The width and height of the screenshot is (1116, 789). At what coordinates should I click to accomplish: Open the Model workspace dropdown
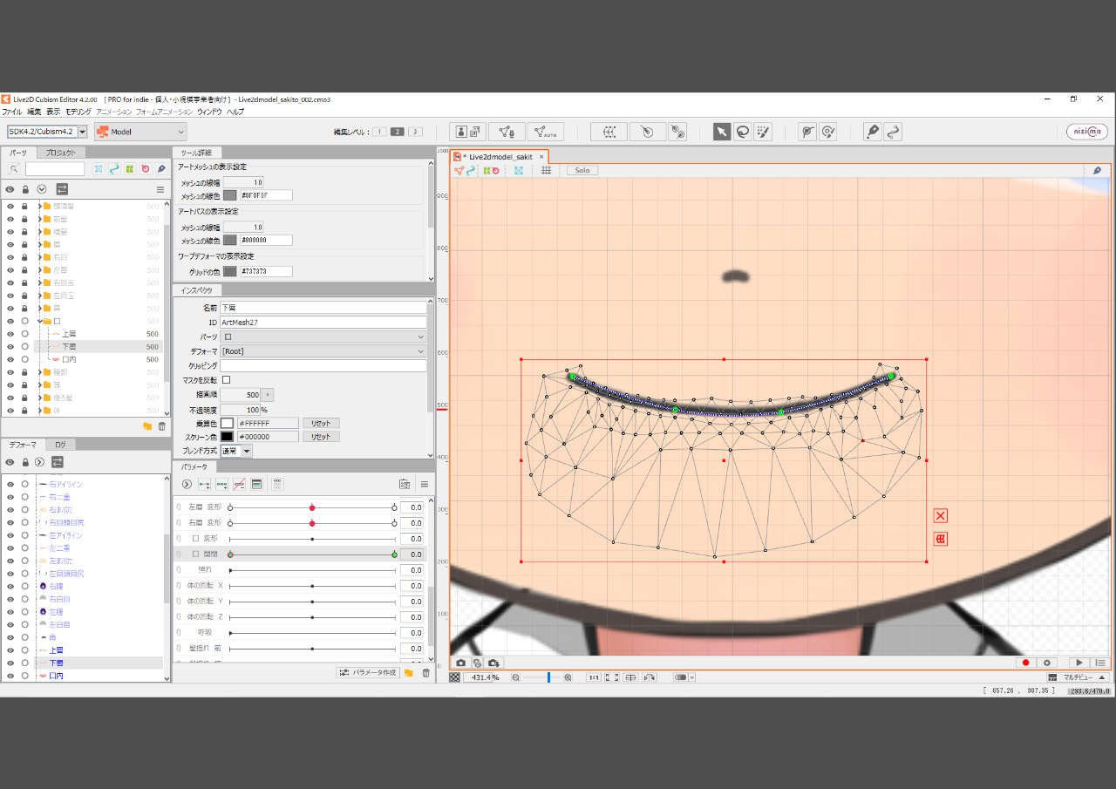coord(140,132)
